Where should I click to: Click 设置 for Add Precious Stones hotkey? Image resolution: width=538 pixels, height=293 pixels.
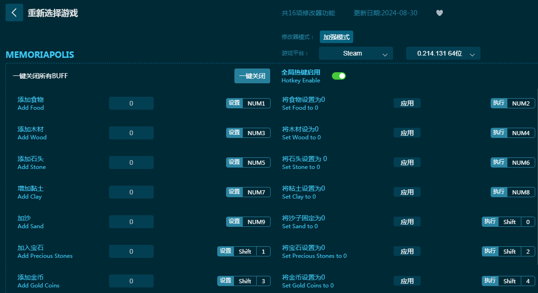[226, 251]
